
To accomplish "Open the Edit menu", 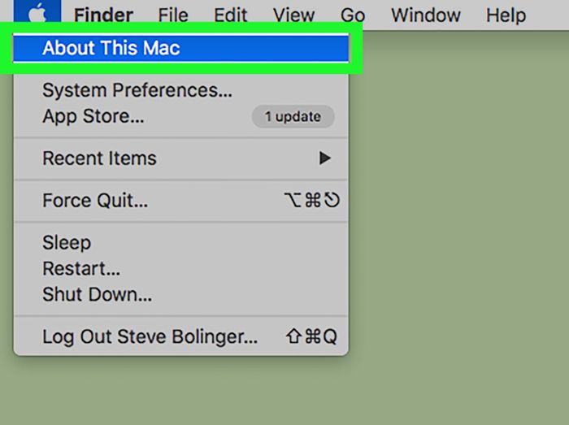I will [230, 15].
